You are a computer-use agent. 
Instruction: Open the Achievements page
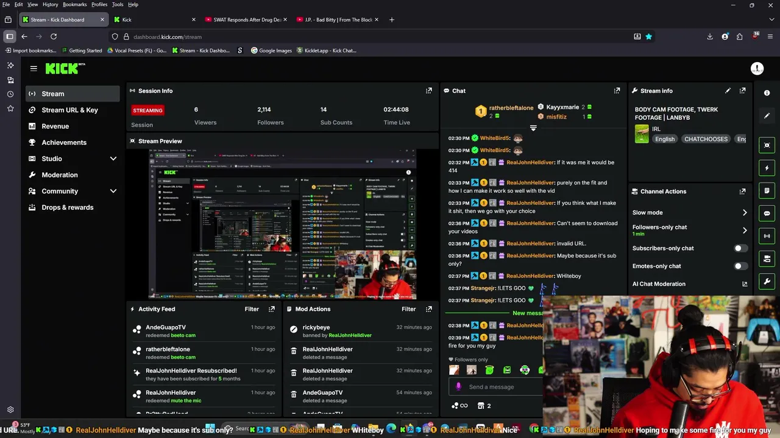[x=73, y=142]
